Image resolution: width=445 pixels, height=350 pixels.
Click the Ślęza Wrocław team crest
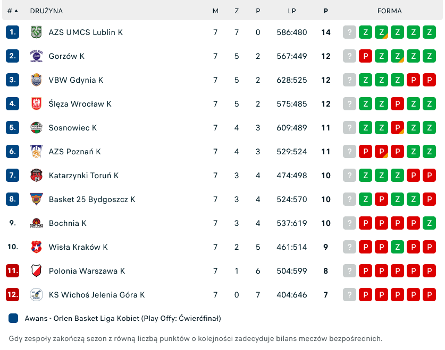coord(36,104)
